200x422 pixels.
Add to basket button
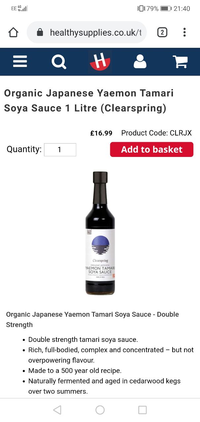[x=151, y=149]
